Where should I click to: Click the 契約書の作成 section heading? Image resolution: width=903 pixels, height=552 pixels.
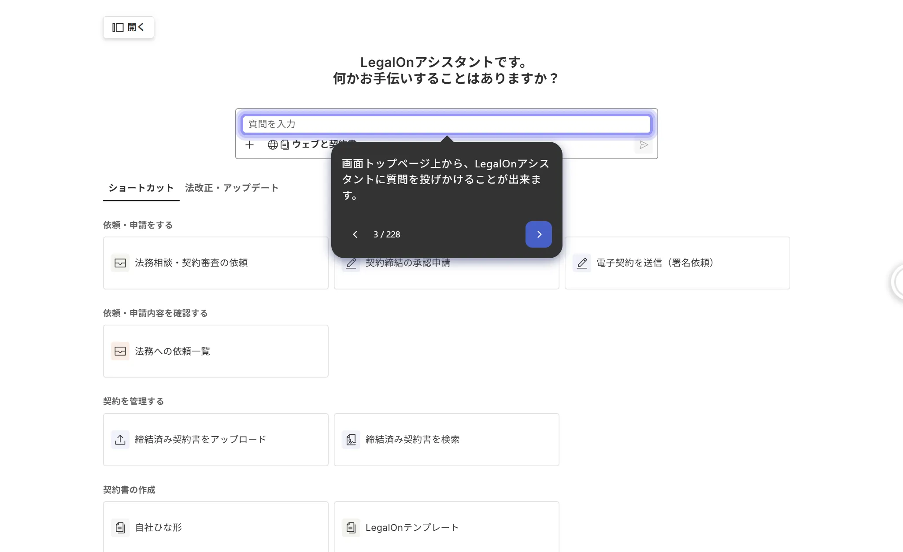coord(129,490)
